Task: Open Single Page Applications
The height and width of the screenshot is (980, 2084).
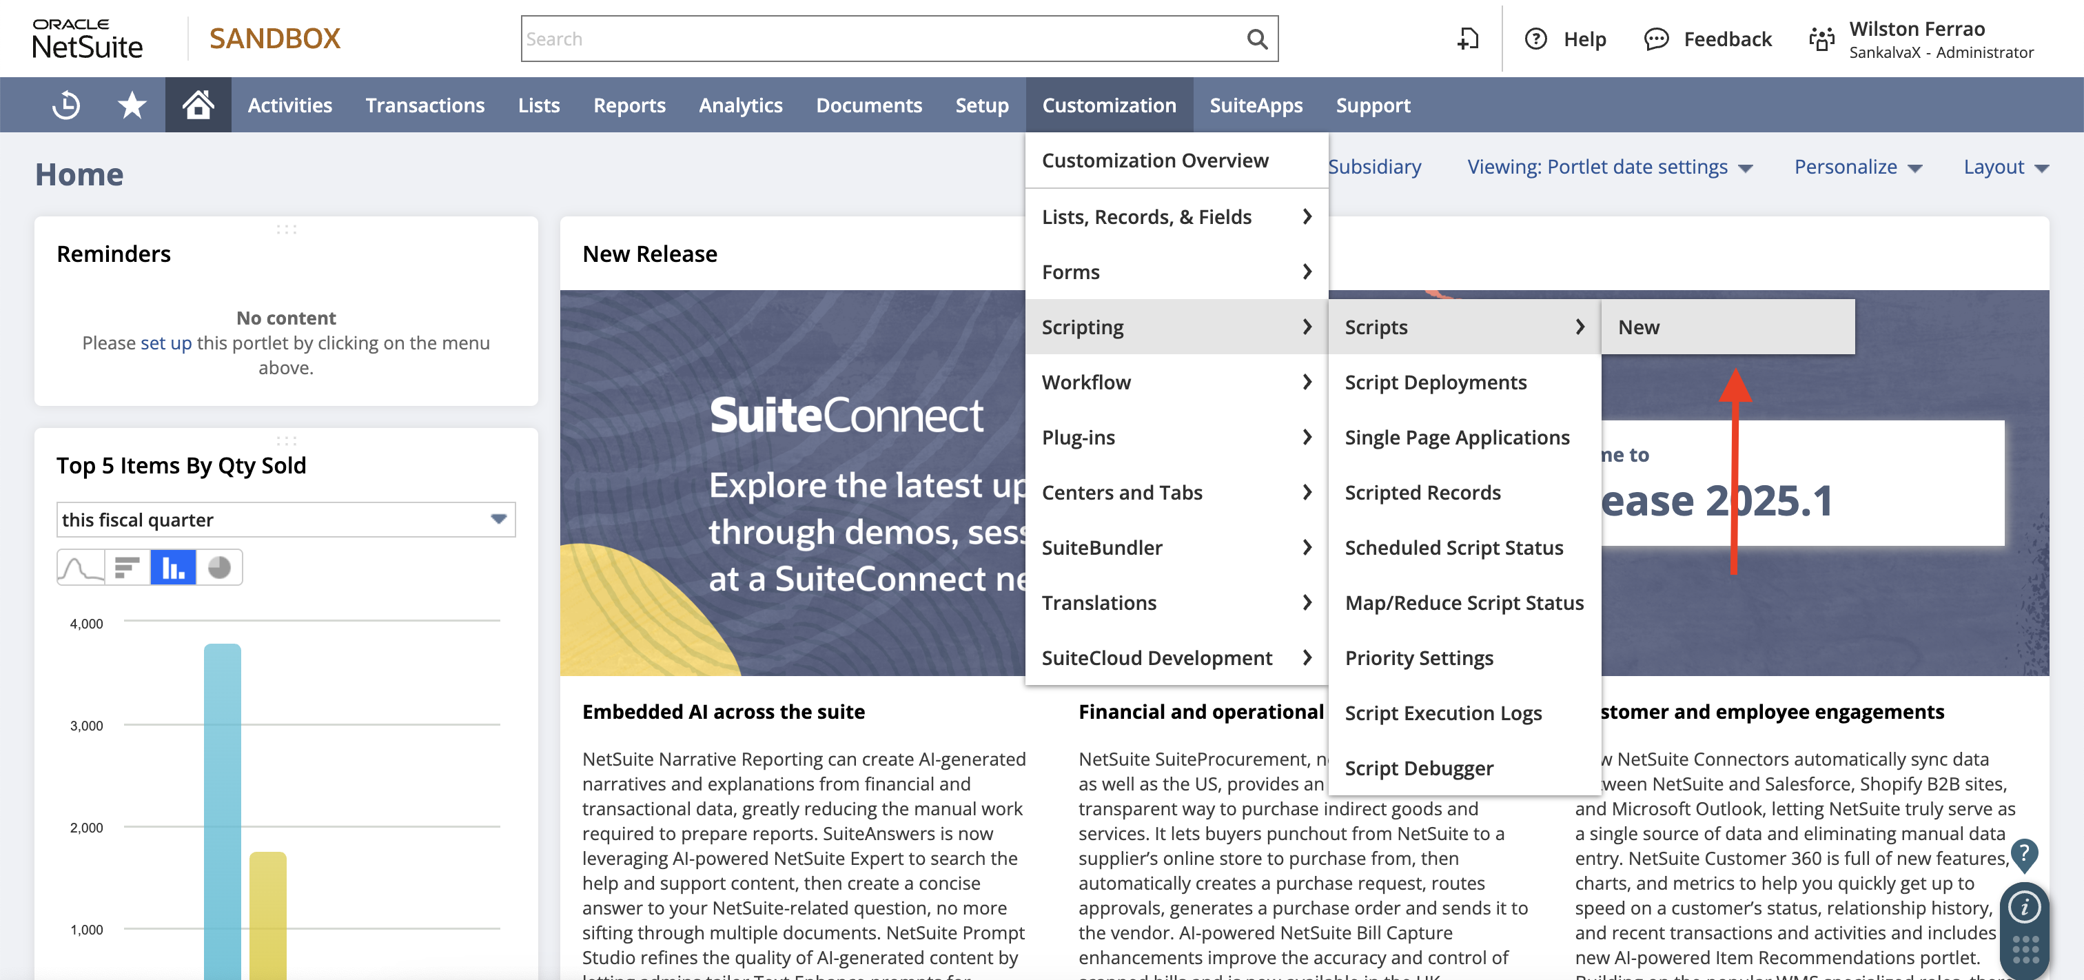Action: tap(1464, 437)
